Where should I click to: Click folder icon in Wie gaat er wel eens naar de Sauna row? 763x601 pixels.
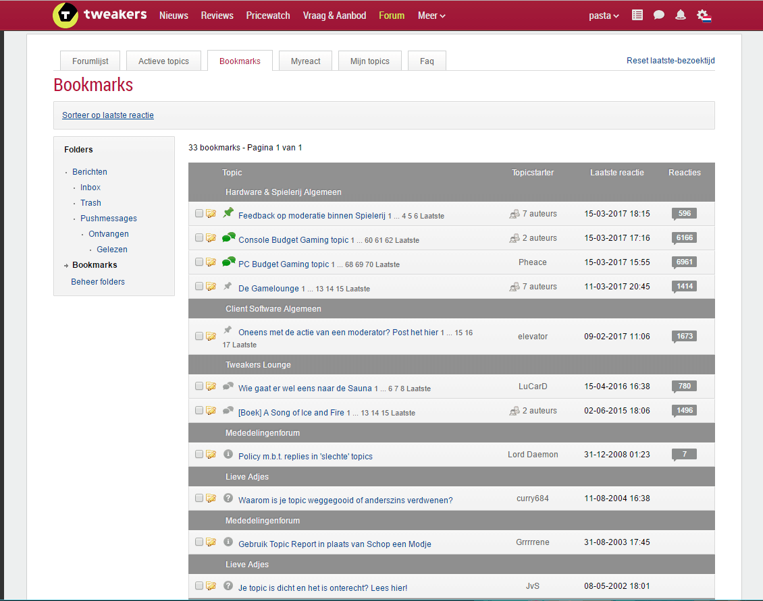click(211, 386)
